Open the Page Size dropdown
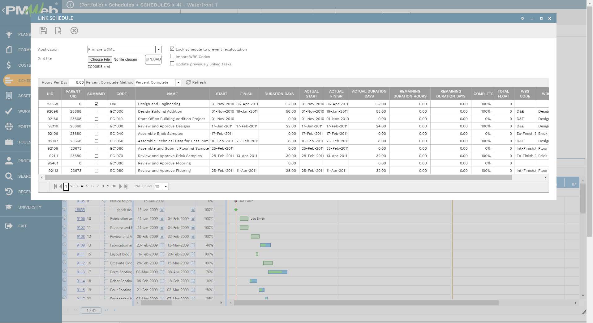This screenshot has height=323, width=593. point(166,186)
